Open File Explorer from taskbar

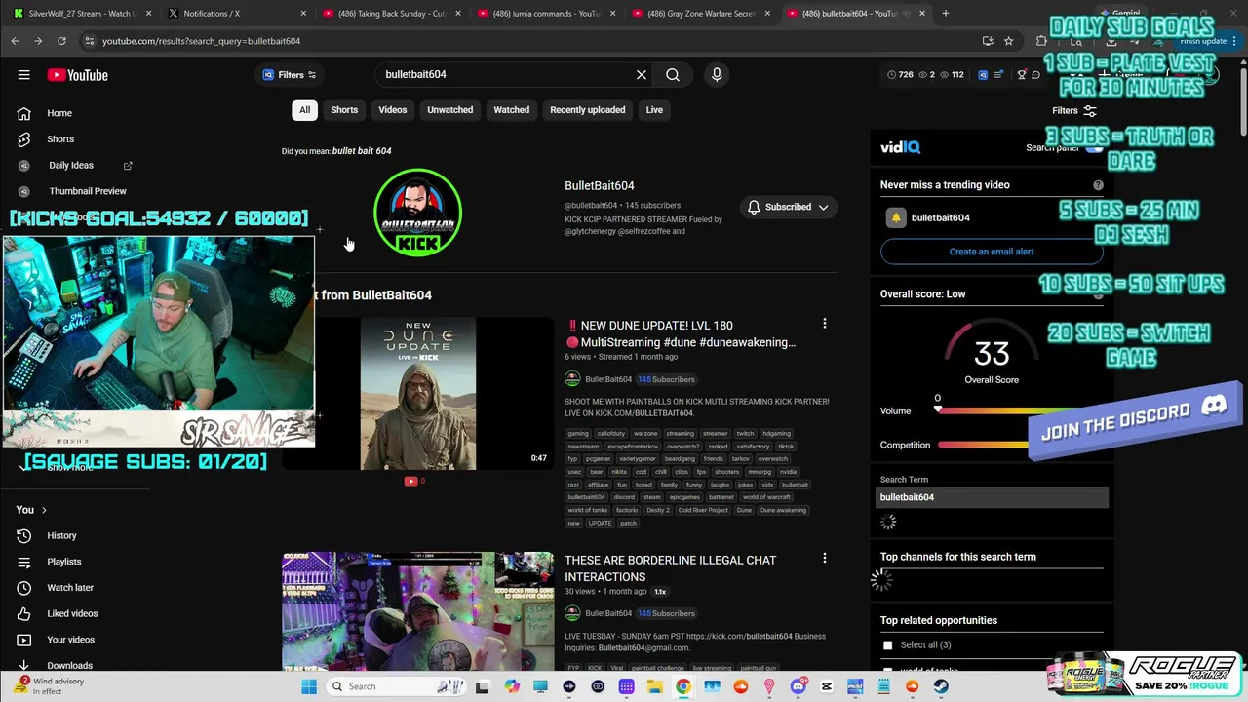pos(655,686)
